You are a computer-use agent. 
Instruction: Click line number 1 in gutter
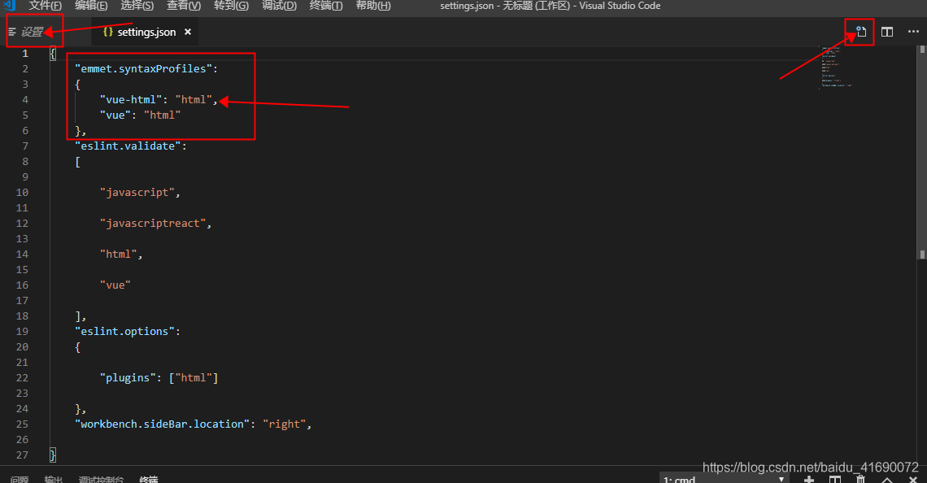25,53
